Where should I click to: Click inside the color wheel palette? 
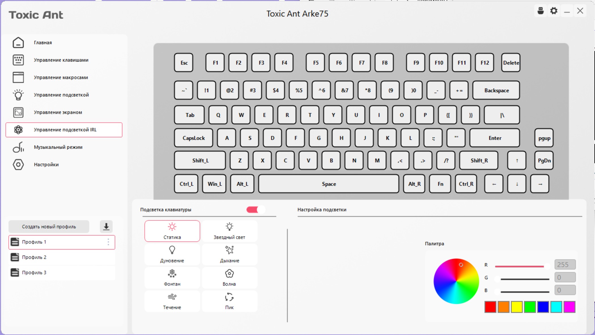(456, 281)
